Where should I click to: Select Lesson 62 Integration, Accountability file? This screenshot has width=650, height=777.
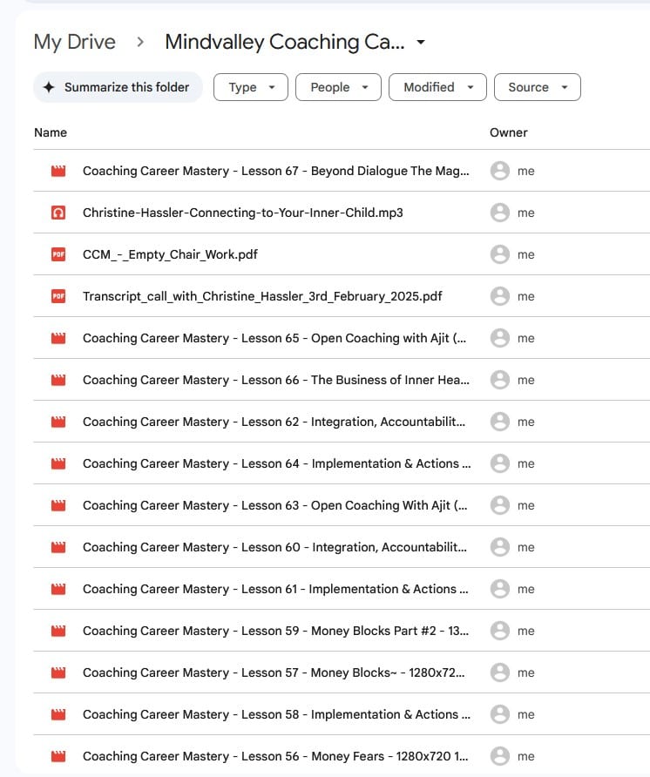(274, 422)
